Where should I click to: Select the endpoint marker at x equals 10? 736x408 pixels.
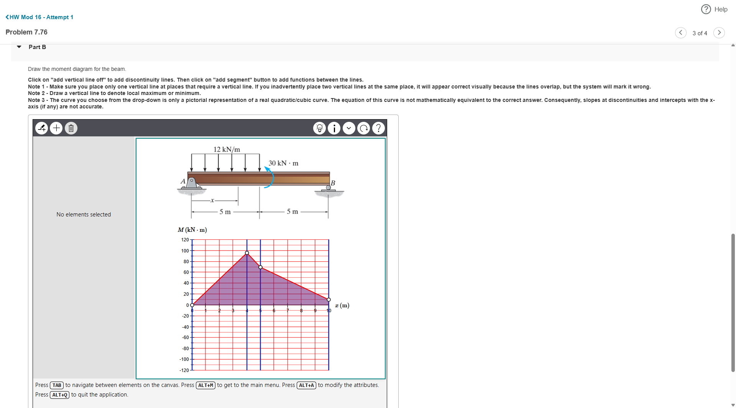pyautogui.click(x=328, y=300)
